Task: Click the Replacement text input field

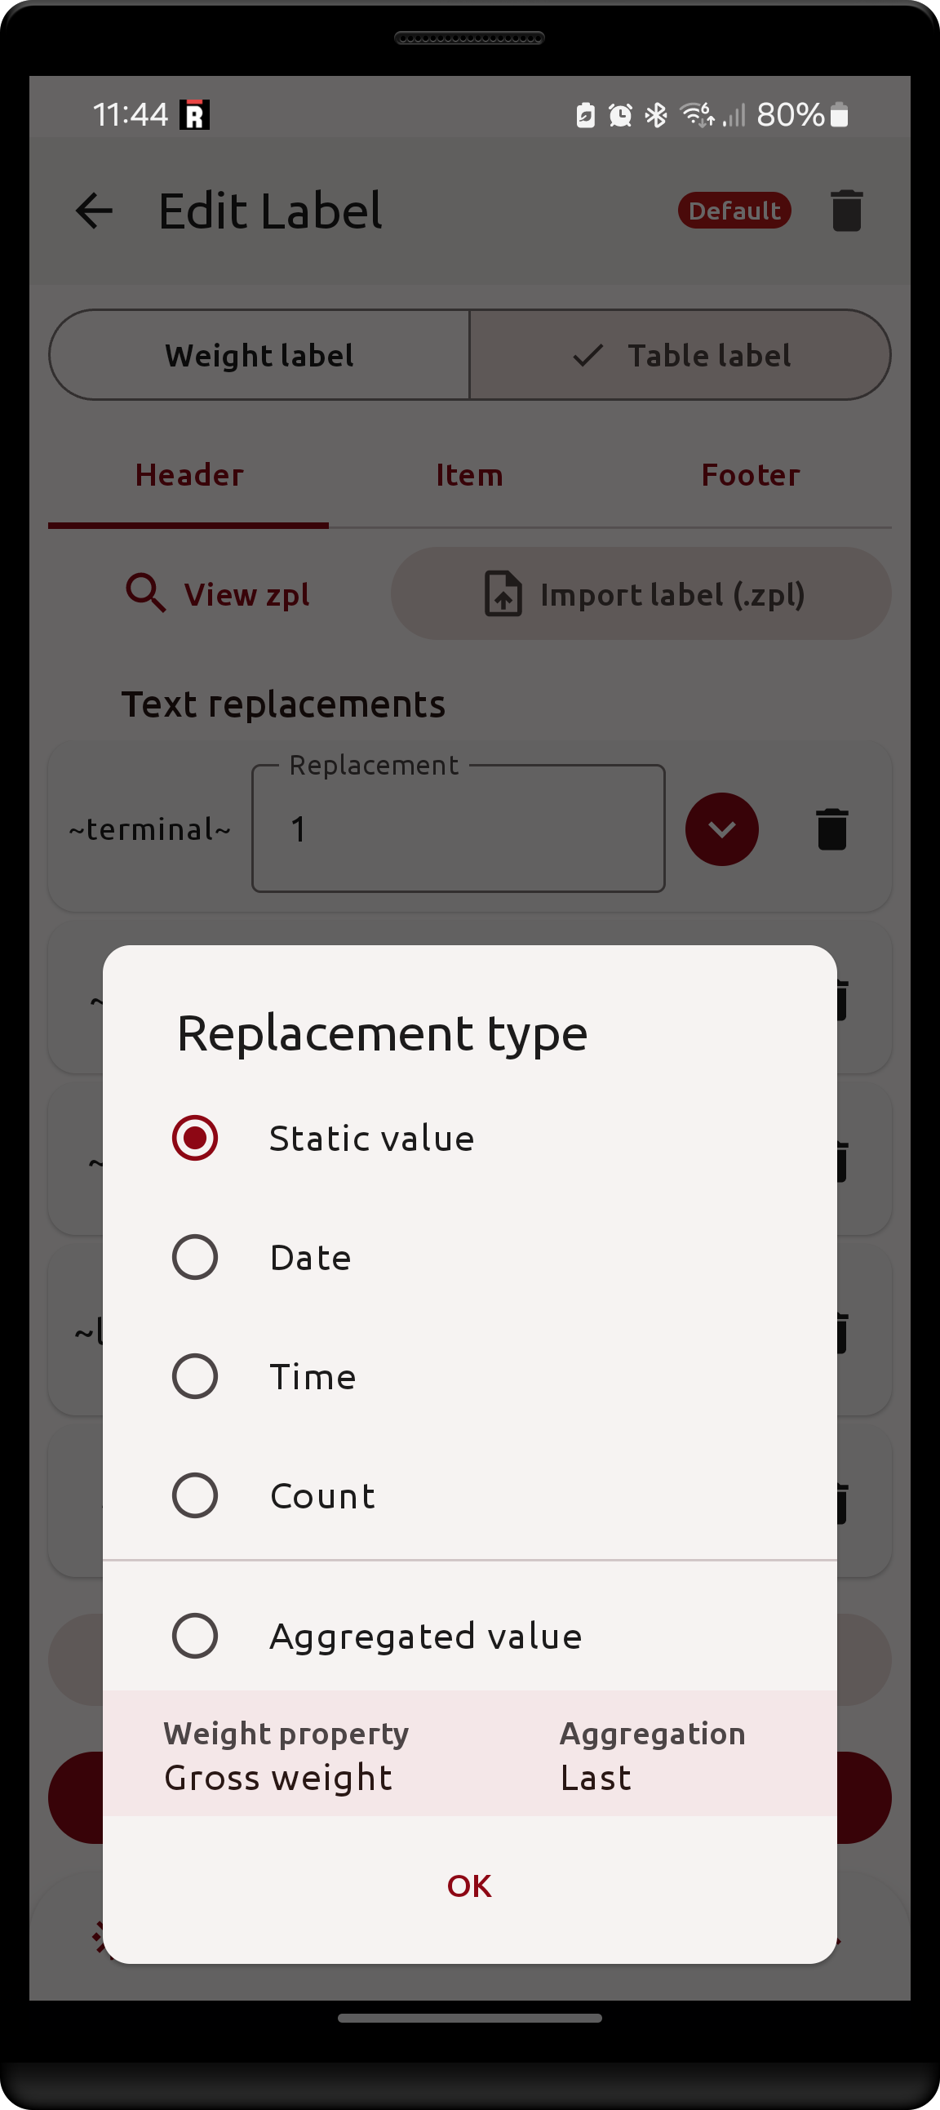Action: click(458, 829)
